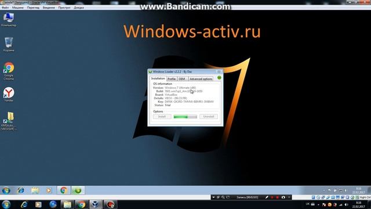The width and height of the screenshot is (371, 209).
Task: Switch to Chrome on guest VM taskbar
Action: click(x=63, y=190)
